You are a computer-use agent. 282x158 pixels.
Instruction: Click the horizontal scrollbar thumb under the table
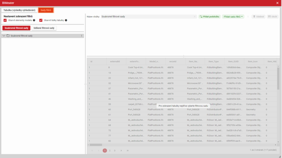pos(96,145)
